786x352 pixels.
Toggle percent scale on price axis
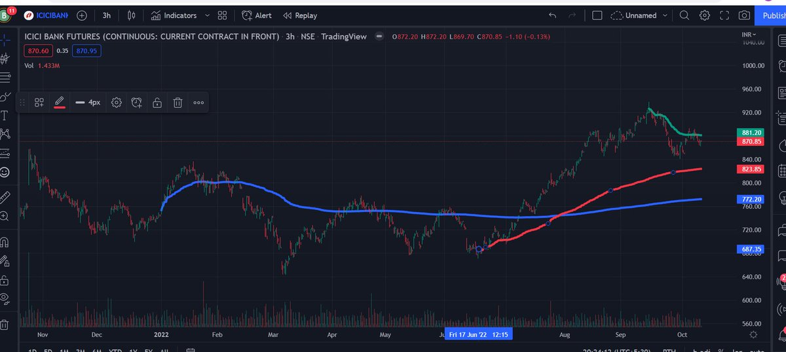point(720,351)
